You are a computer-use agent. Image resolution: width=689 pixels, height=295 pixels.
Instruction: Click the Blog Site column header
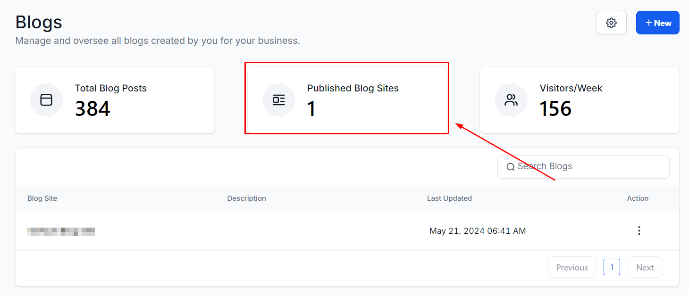(42, 198)
